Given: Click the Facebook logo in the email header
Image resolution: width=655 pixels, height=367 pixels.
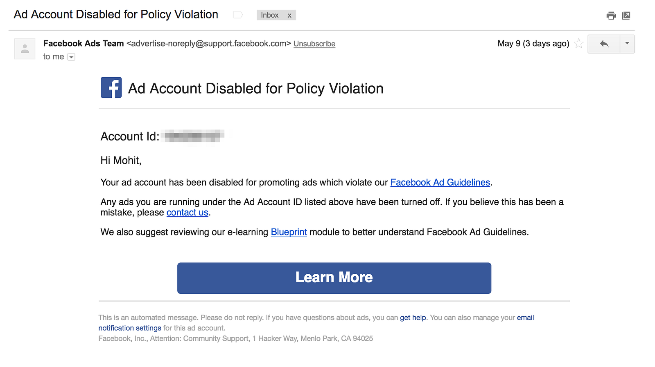Looking at the screenshot, I should (111, 87).
